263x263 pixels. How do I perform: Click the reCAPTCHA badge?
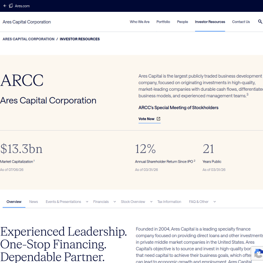click(257, 254)
